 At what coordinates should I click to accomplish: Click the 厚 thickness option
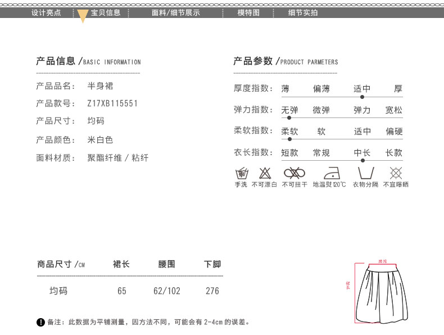click(x=398, y=89)
